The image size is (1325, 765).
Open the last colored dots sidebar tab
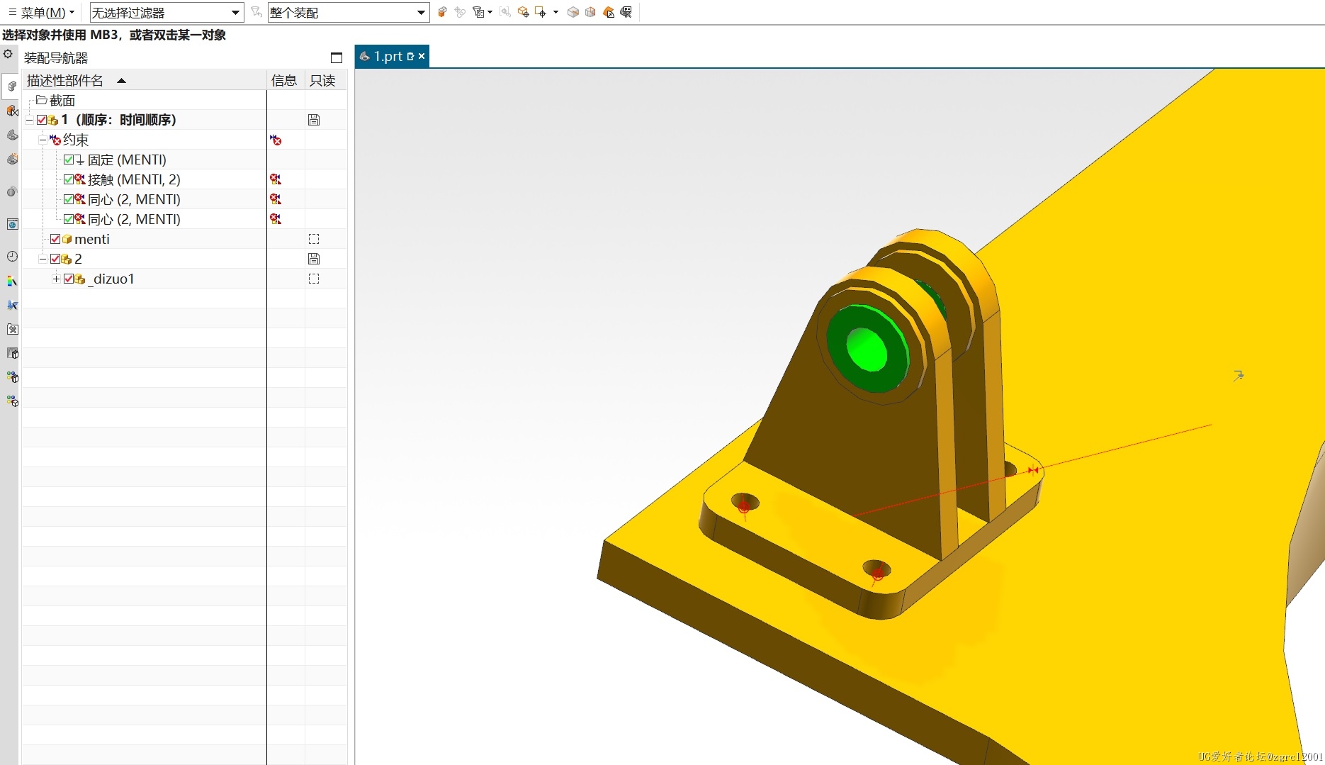pyautogui.click(x=11, y=401)
